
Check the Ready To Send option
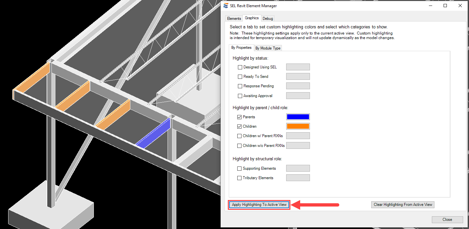(240, 77)
